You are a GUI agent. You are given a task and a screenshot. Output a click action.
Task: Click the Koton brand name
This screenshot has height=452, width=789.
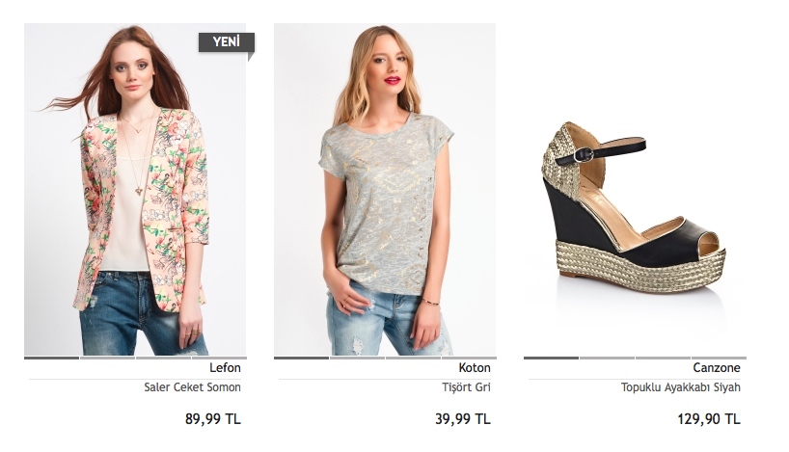pos(475,368)
